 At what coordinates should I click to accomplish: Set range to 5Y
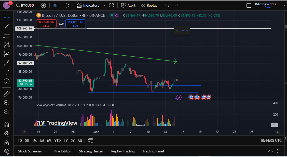(73, 140)
